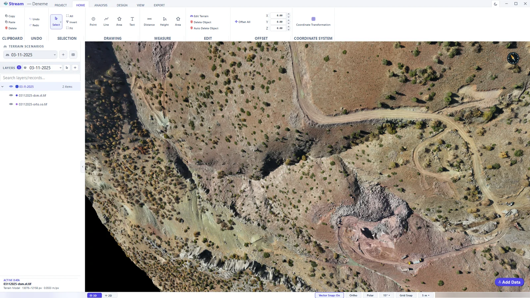Choose the Area tool in Drawing group
This screenshot has width=530, height=298.
point(119,22)
